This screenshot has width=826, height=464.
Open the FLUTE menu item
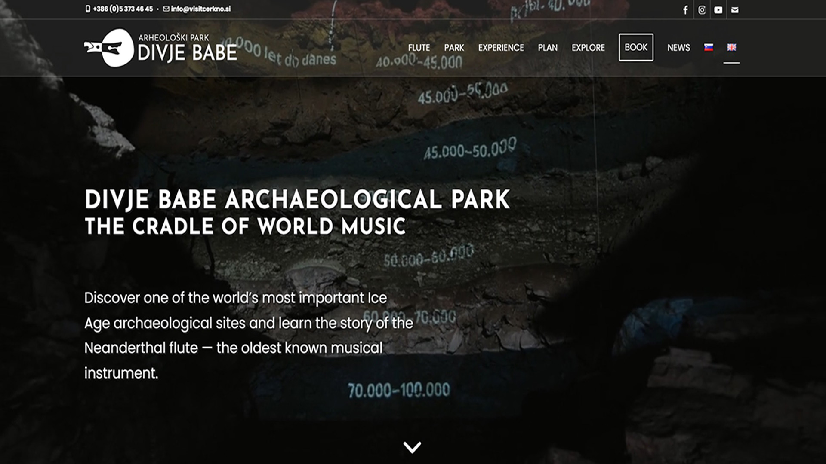coord(419,48)
